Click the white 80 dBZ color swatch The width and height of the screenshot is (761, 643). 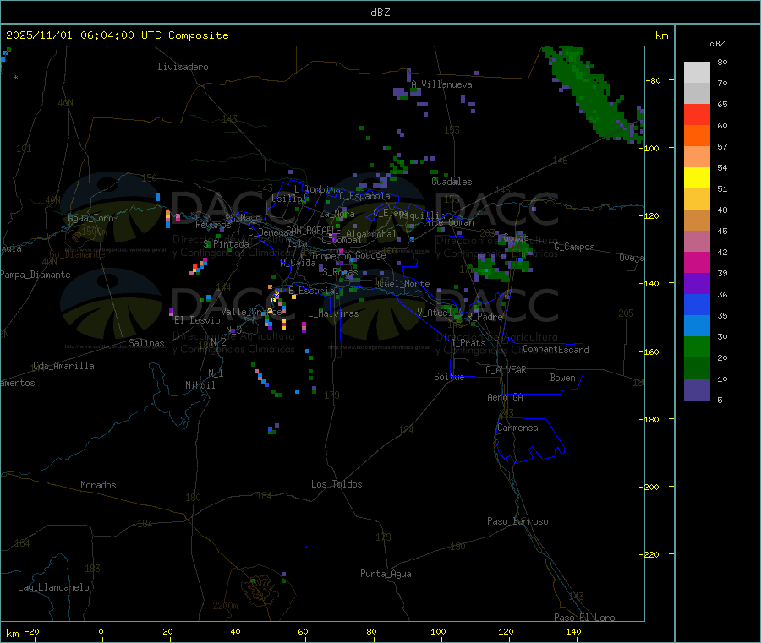(x=697, y=73)
